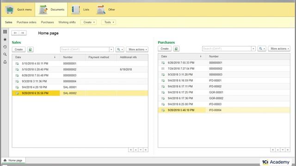Expand Purchases search field history dropdown
Viewport: 296px width, 166px height.
coord(253,48)
